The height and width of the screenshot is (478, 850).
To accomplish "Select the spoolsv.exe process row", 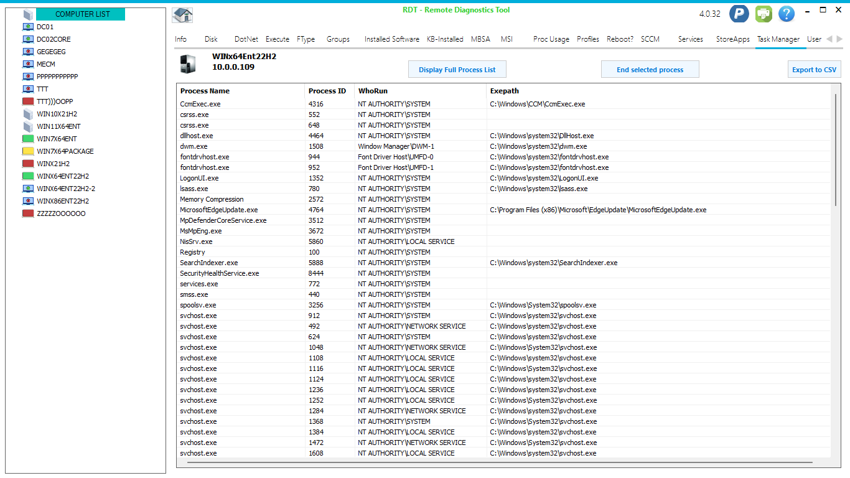I will [504, 305].
